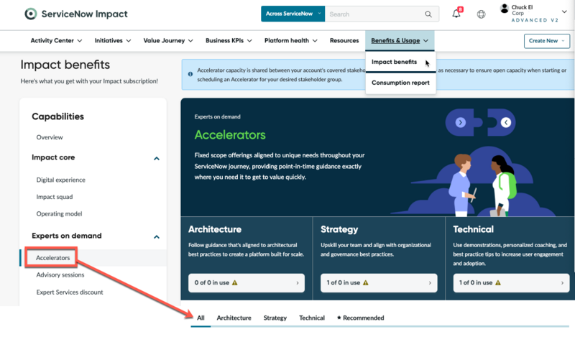Viewport: 575px width, 337px height.
Task: Click the Benefits & Usage menu
Action: pos(400,41)
